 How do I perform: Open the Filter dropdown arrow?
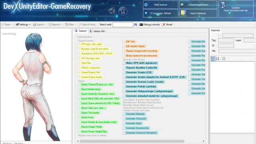coord(75,25)
